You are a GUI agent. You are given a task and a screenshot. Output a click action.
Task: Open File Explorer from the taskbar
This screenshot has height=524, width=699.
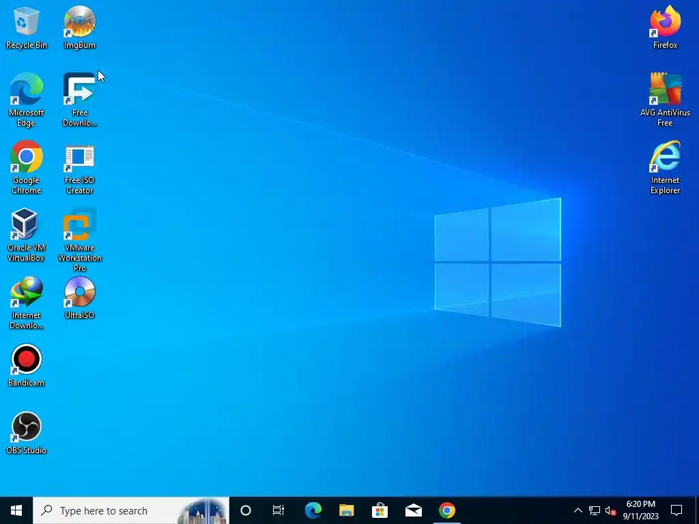click(346, 510)
